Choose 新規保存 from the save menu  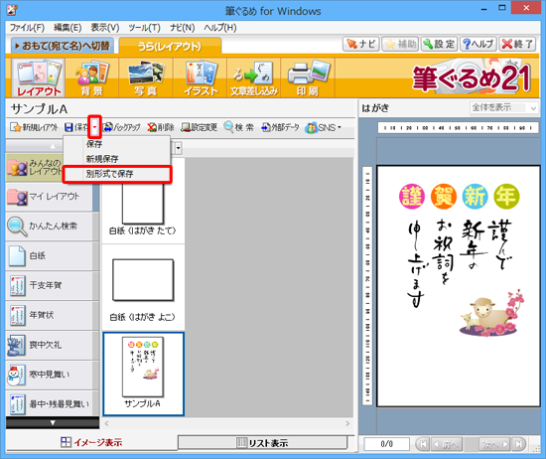click(x=117, y=159)
